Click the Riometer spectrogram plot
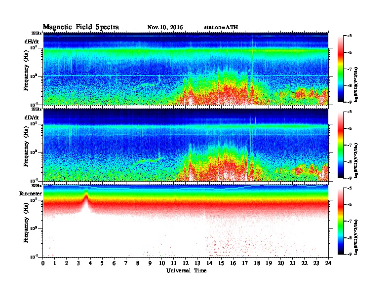The height and width of the screenshot is (302, 391). (x=186, y=221)
